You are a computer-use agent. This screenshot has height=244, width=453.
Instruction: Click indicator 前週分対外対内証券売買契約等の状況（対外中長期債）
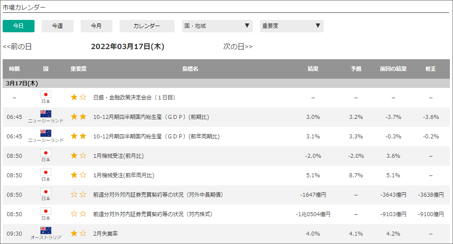coord(158,194)
